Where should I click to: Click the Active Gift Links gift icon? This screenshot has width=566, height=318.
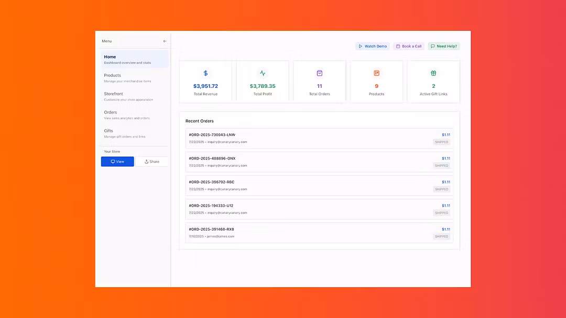coord(433,73)
